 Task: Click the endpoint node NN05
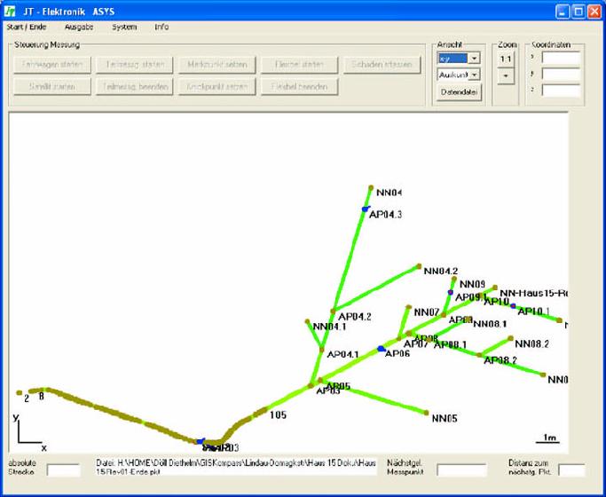(428, 413)
